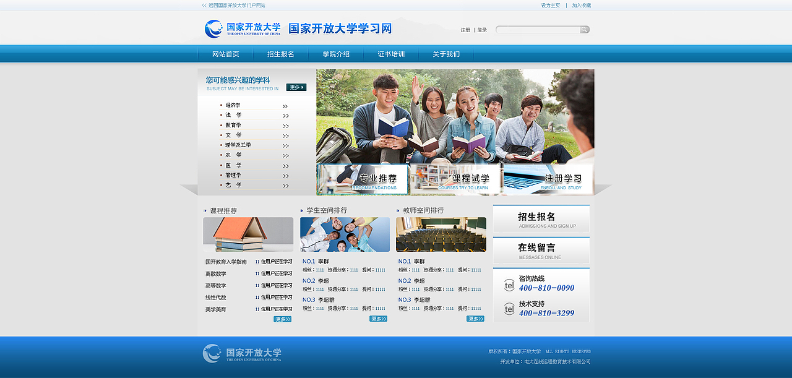Open the 学院介绍 navigation item
This screenshot has width=792, height=378.
coord(336,54)
